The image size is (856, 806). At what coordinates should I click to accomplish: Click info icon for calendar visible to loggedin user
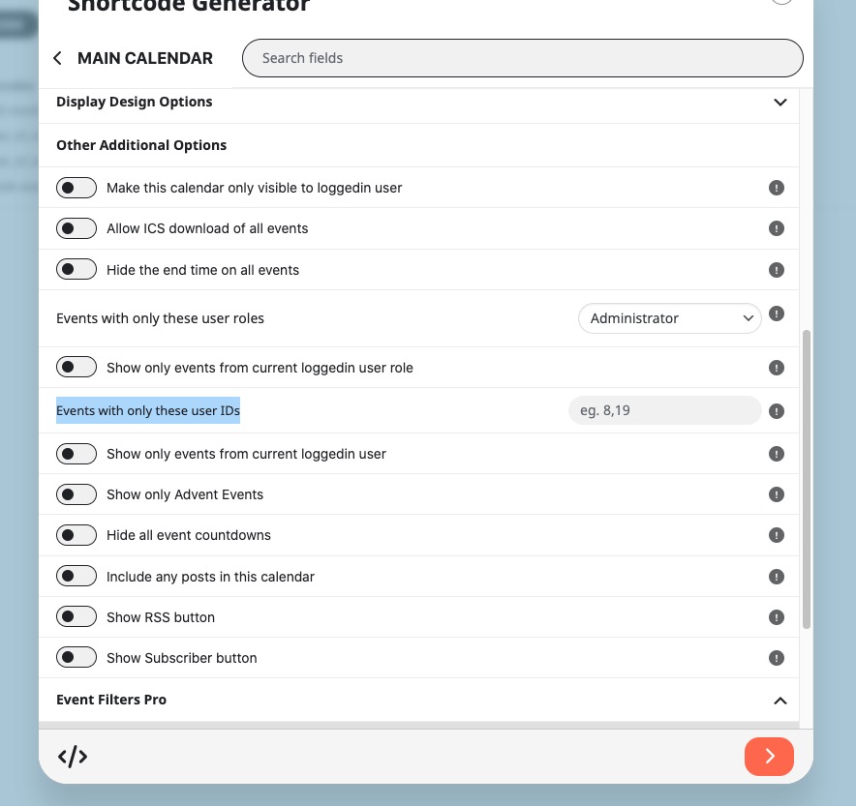coord(777,188)
